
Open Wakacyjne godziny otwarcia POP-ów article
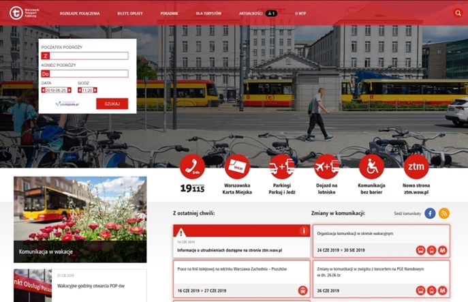pos(91,286)
